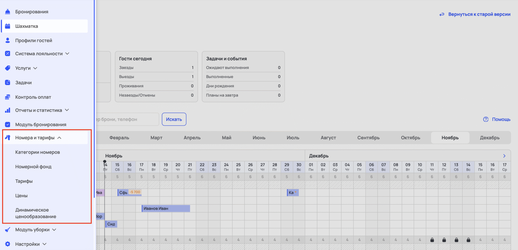The image size is (518, 250).
Task: Select the Октябрь month tab
Action: [x=410, y=138]
